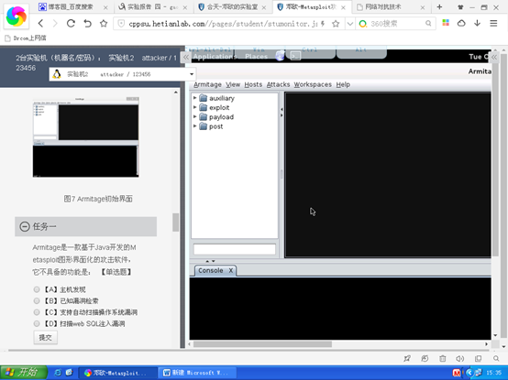This screenshot has width=508, height=380.
Task: Click the lightning speed-mode icon in address bar
Action: click(x=323, y=24)
